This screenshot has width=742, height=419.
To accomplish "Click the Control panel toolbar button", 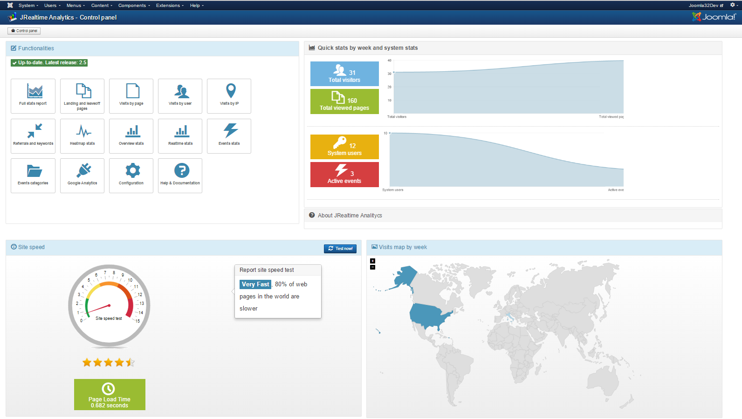I will [x=24, y=31].
